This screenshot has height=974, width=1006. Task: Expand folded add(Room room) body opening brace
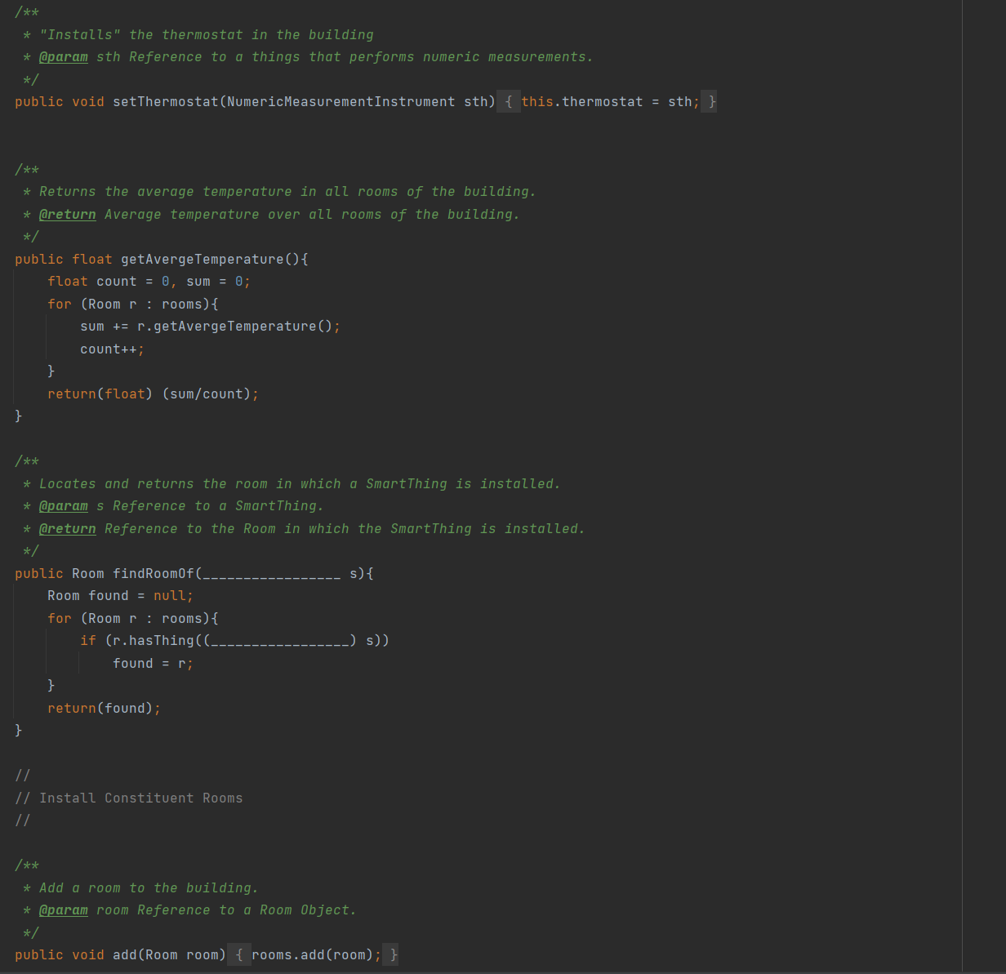click(x=239, y=955)
